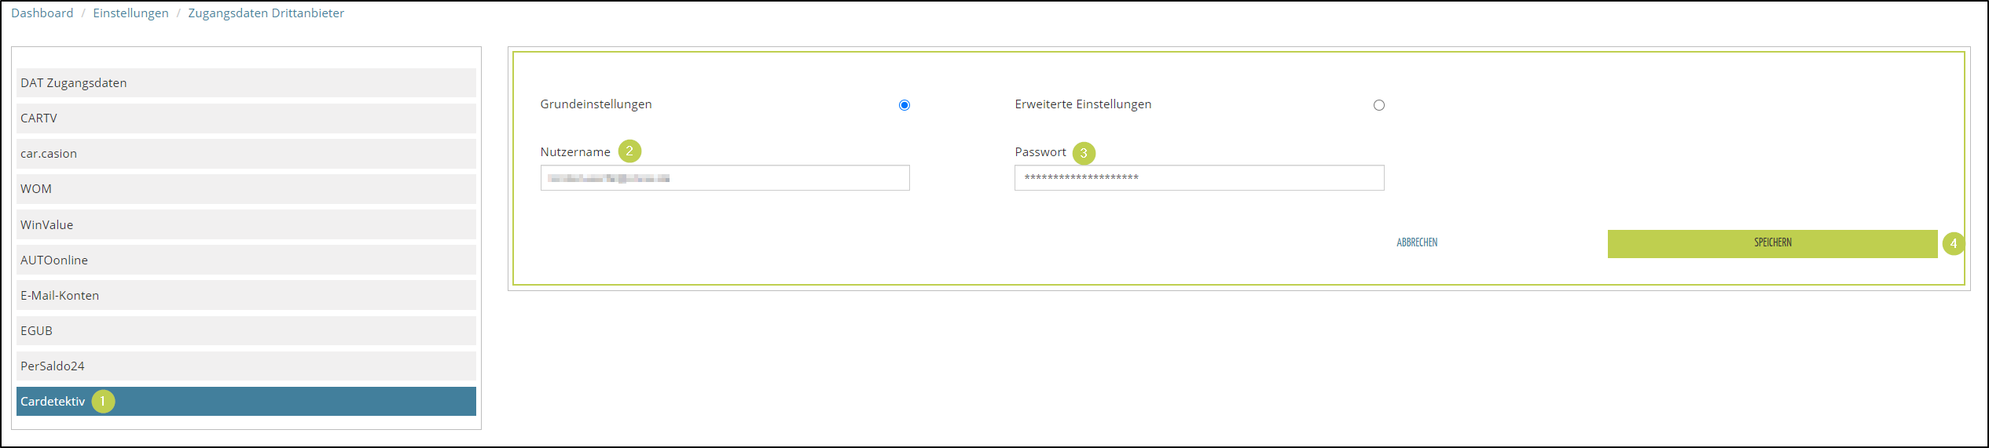The image size is (1989, 448).
Task: Open the AUTOonline entry
Action: pyautogui.click(x=246, y=260)
